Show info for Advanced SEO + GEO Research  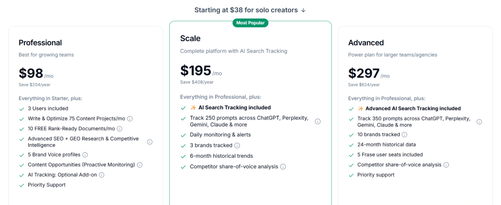click(150, 142)
